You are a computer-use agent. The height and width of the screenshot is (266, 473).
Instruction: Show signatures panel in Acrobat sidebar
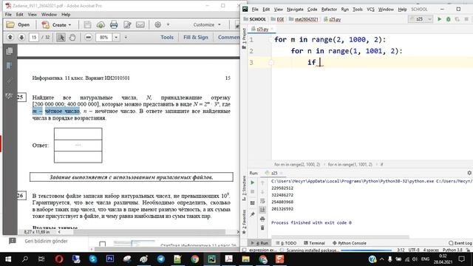click(x=10, y=96)
